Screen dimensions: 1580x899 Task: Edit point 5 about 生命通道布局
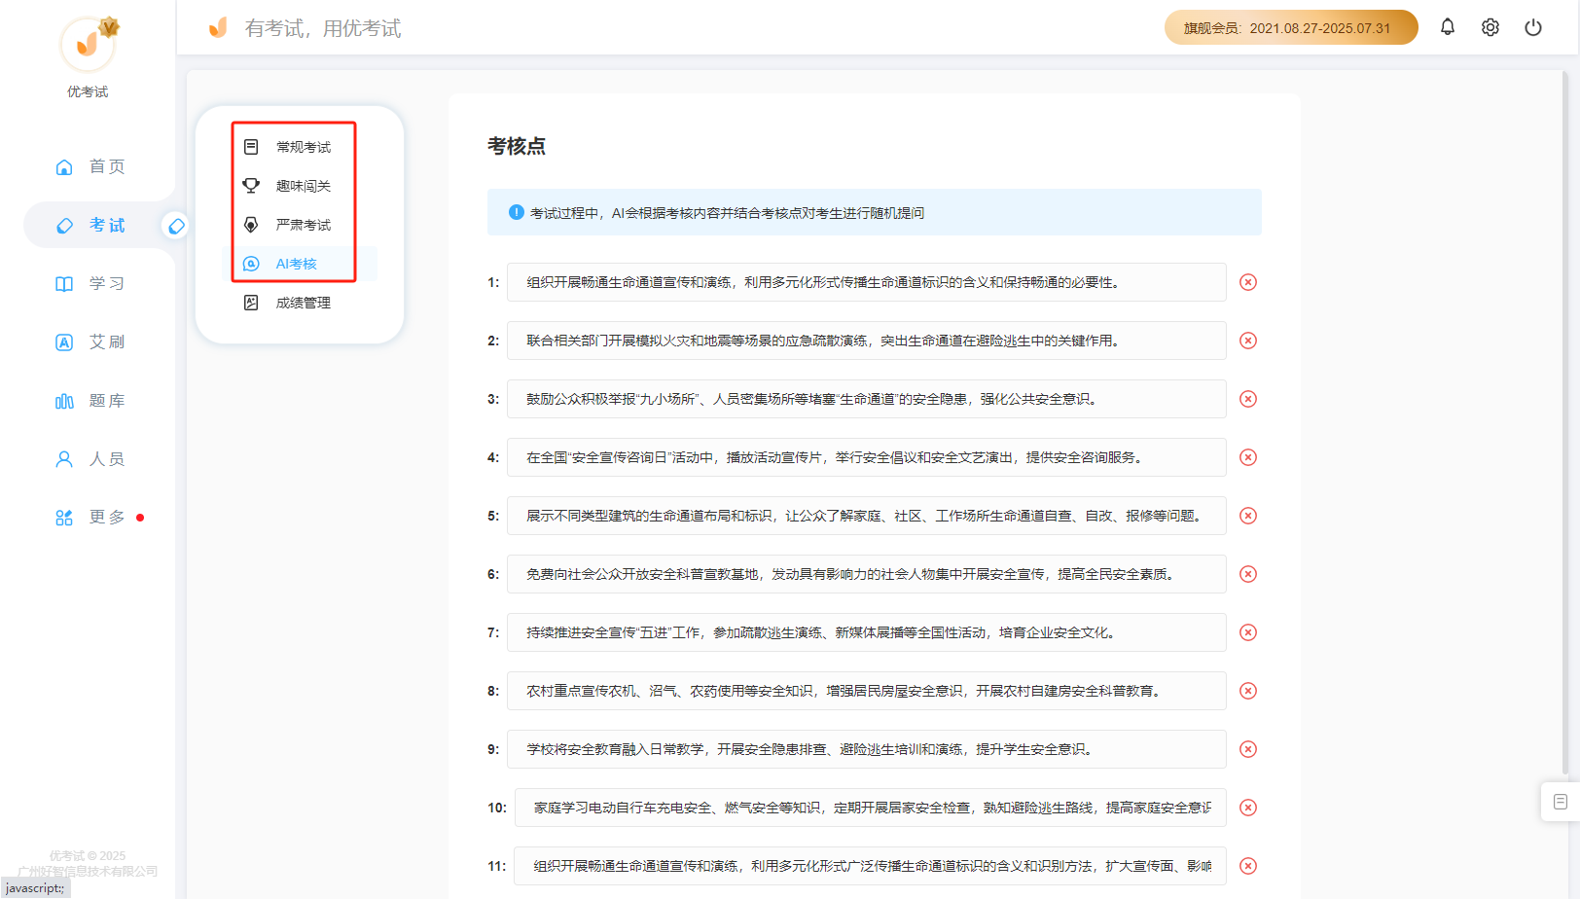click(x=866, y=516)
